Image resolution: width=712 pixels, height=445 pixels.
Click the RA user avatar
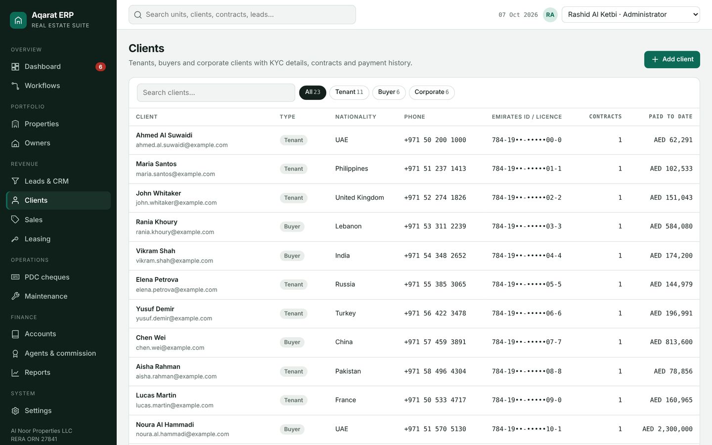click(550, 15)
